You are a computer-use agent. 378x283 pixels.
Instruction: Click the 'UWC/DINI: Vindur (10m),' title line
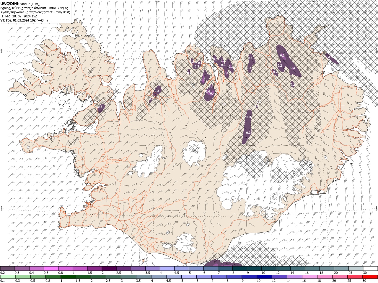[20, 4]
